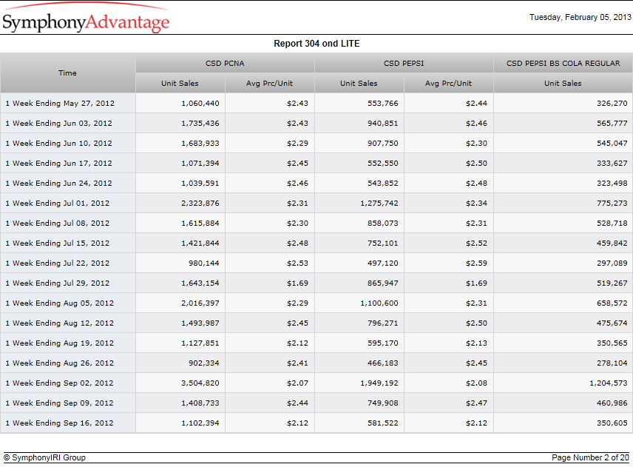The image size is (633, 467).
Task: Click Avg Prc/Unit header under CSD PCNA
Action: coord(270,83)
